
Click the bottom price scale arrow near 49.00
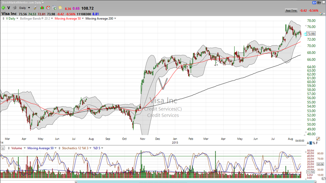coord(305,132)
